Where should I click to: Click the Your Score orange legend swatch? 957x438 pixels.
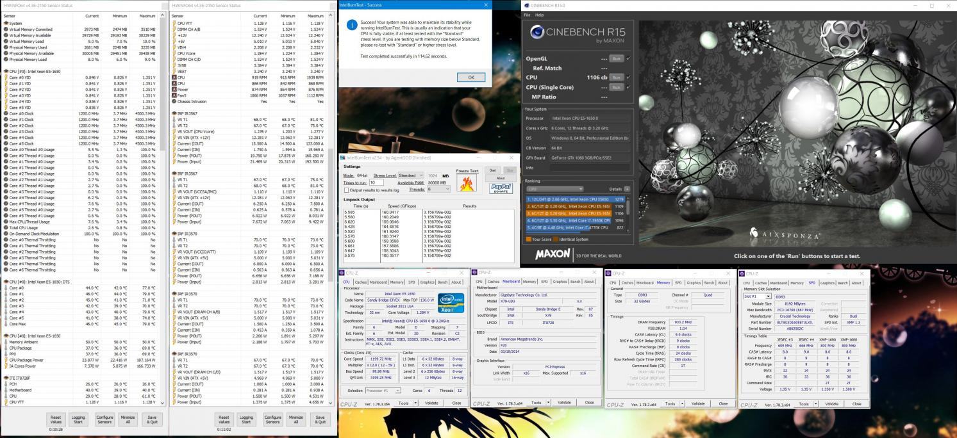[x=528, y=239]
